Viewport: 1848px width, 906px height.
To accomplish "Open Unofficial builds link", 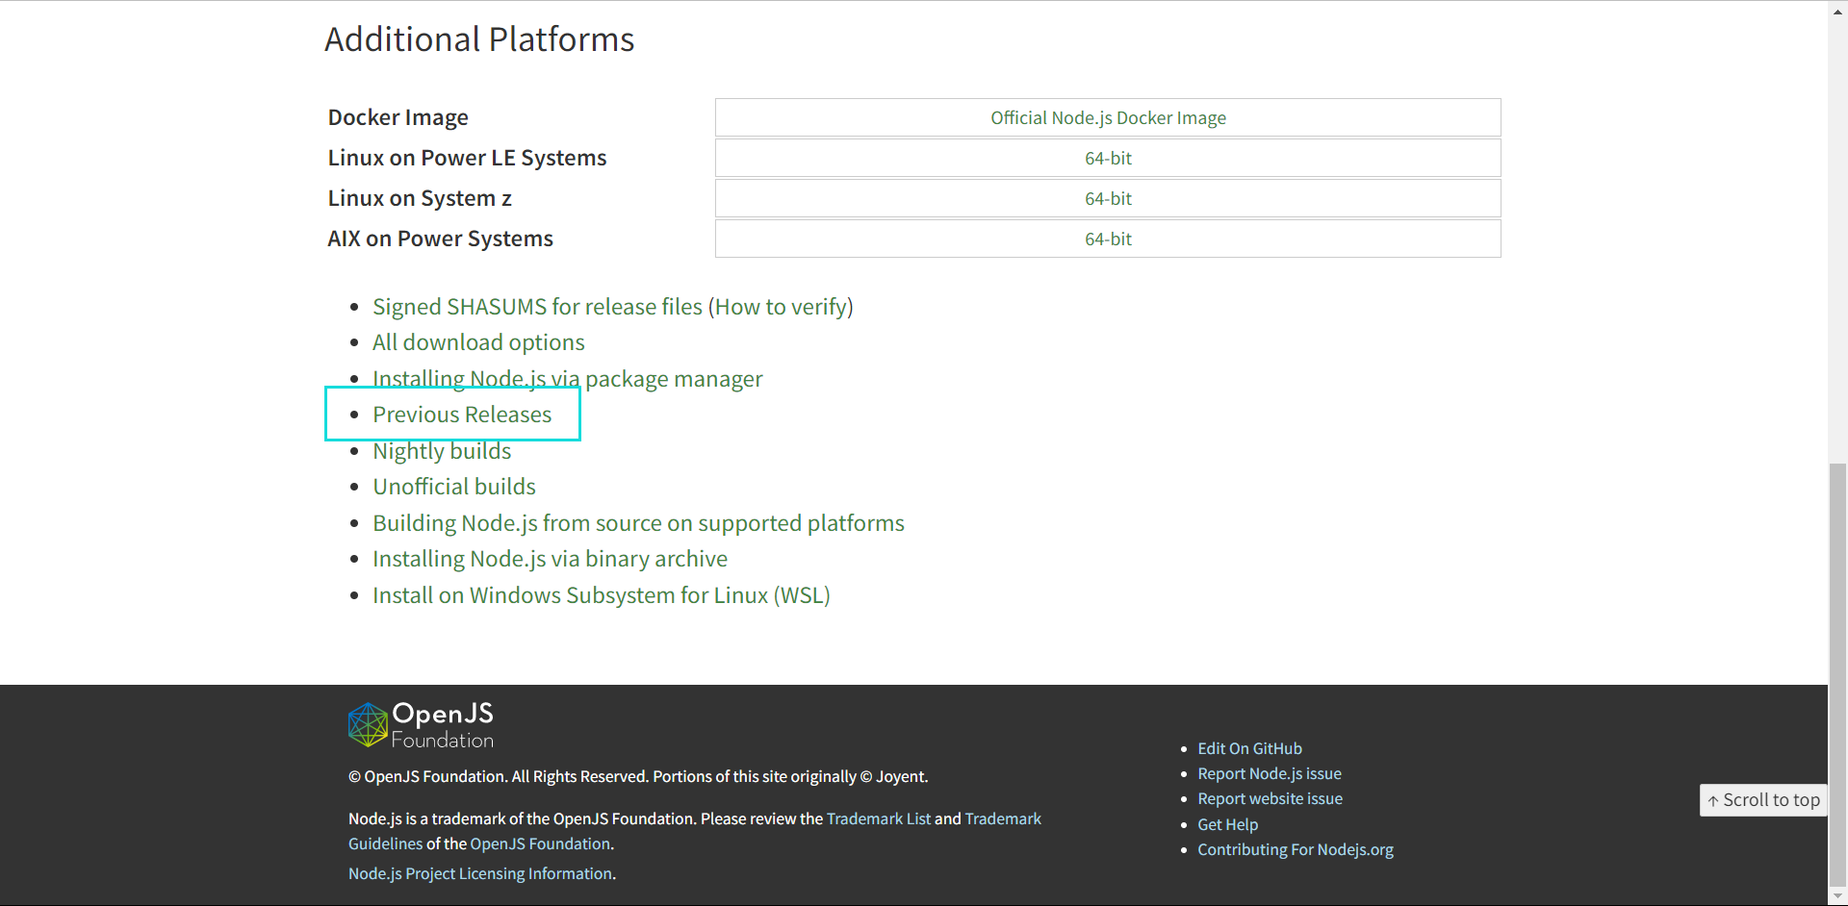I will 454,487.
